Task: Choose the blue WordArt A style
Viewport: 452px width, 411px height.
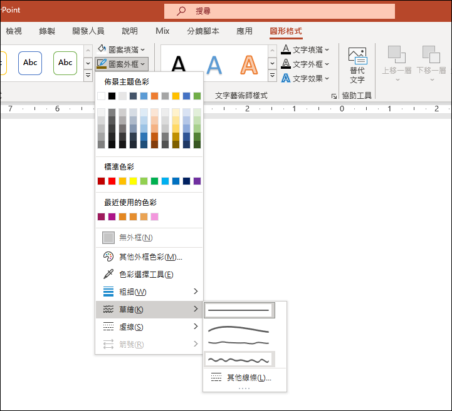Action: [214, 64]
